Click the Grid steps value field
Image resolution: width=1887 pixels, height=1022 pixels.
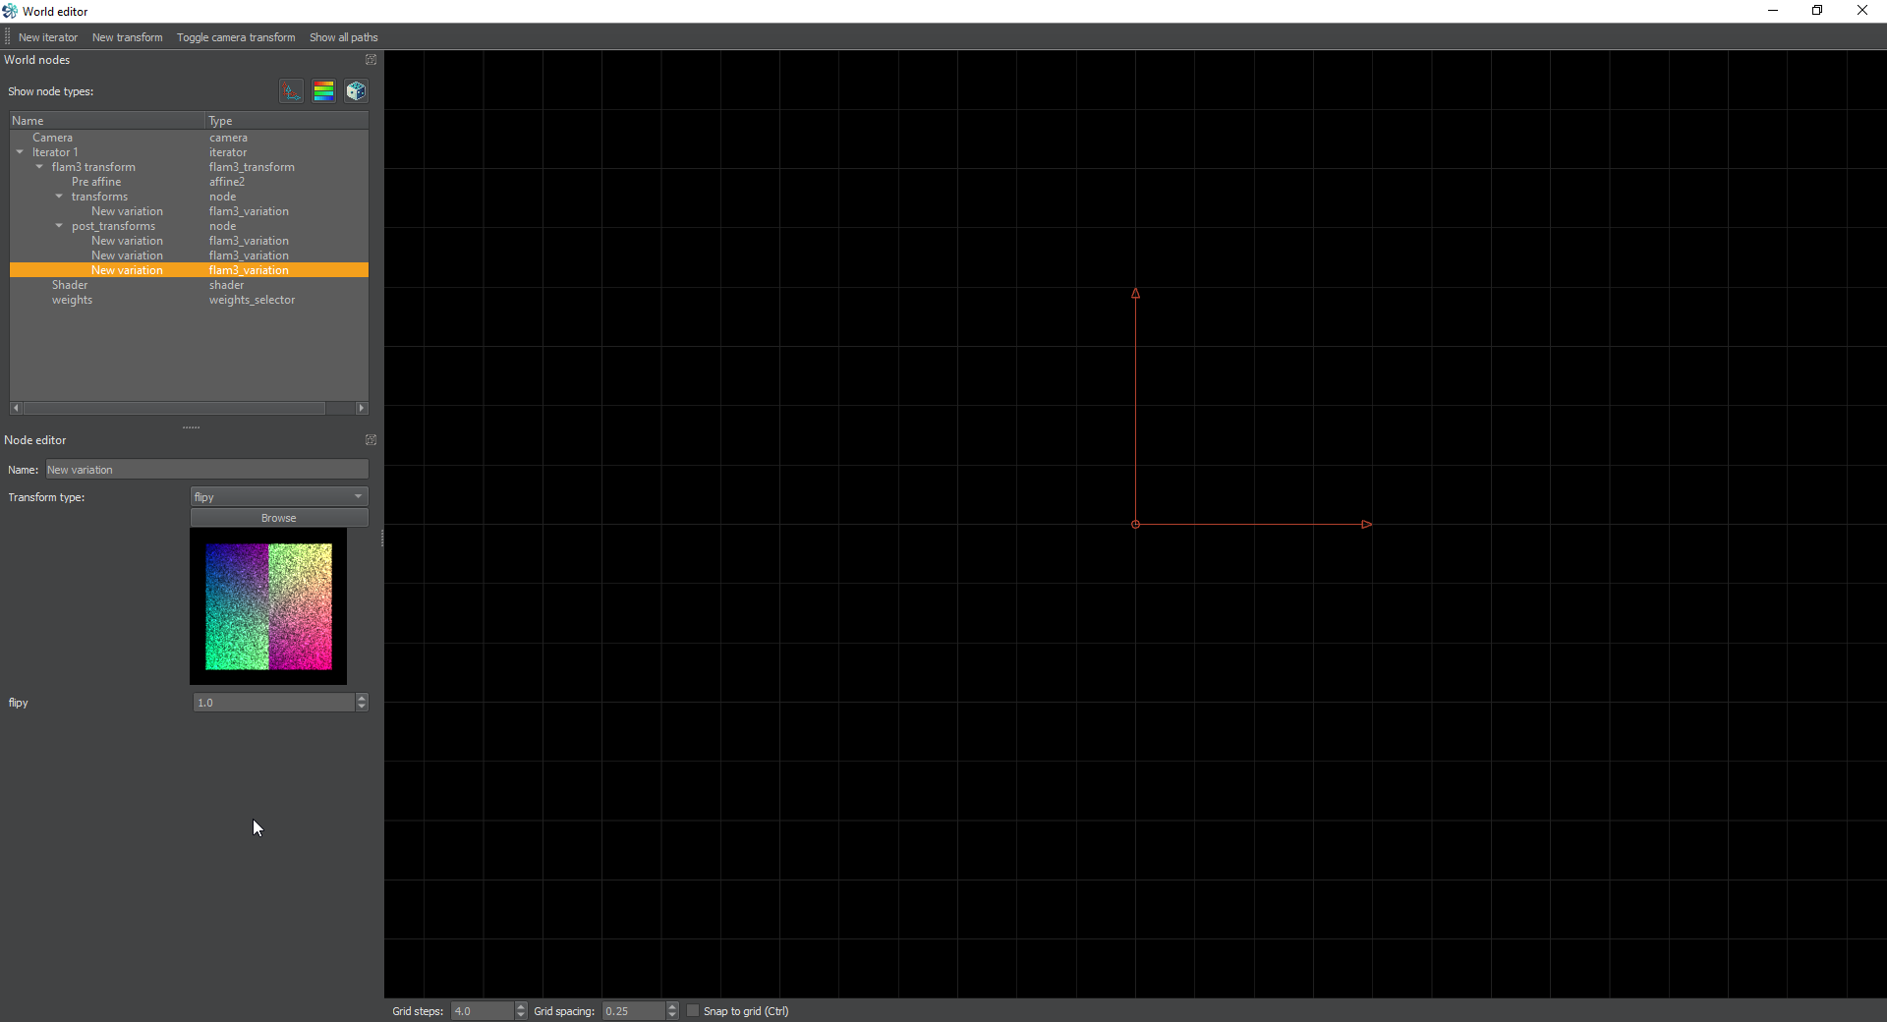point(483,1011)
